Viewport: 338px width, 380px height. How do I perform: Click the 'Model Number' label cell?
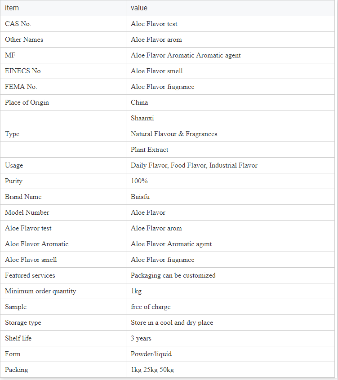pyautogui.click(x=63, y=212)
